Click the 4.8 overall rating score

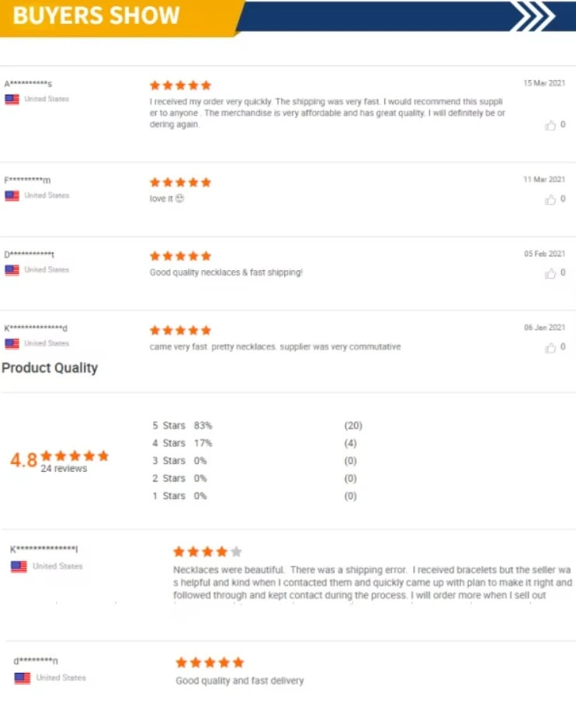23,460
